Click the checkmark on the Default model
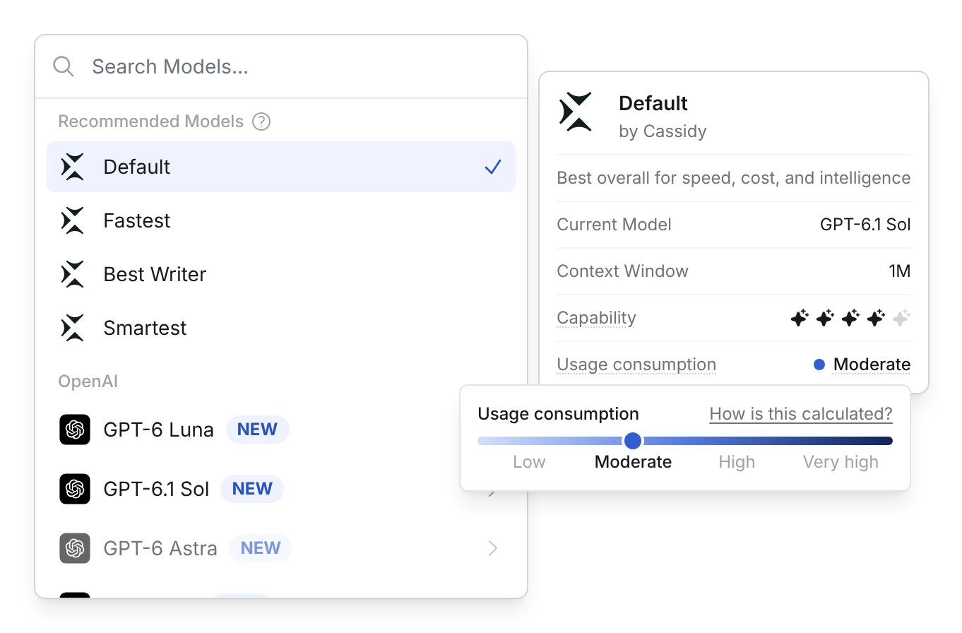 (493, 167)
